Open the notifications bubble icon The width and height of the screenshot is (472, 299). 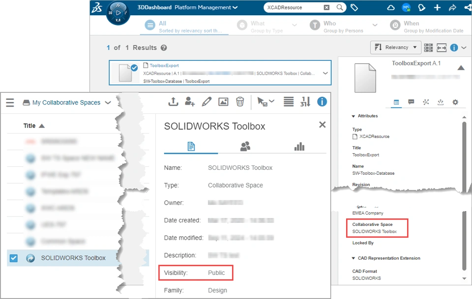422,8
